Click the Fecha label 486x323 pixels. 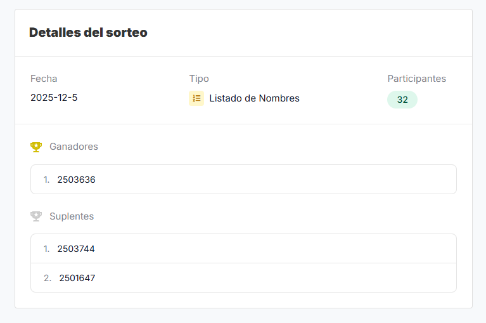coord(44,79)
